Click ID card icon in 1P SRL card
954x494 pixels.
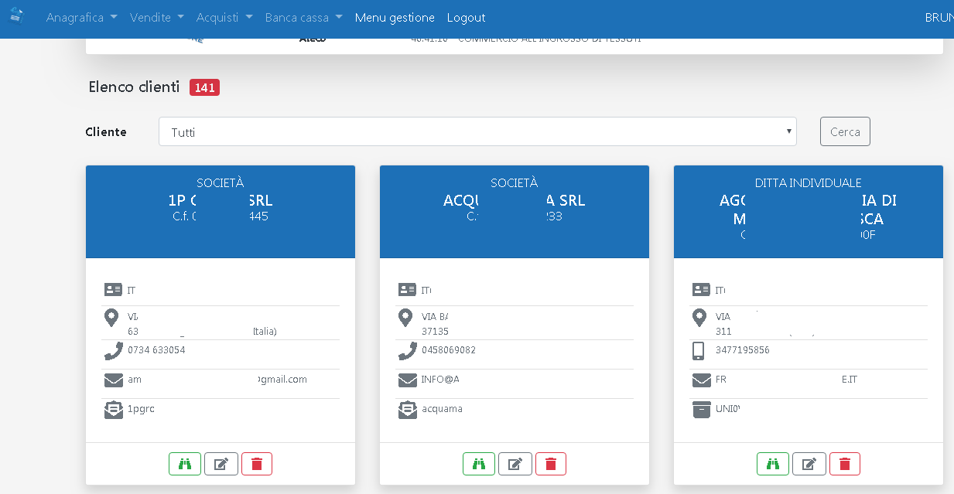pos(113,290)
